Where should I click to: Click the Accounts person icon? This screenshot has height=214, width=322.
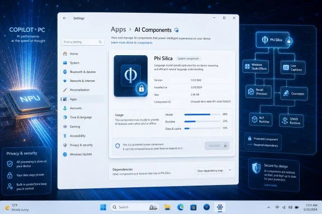pos(65,108)
